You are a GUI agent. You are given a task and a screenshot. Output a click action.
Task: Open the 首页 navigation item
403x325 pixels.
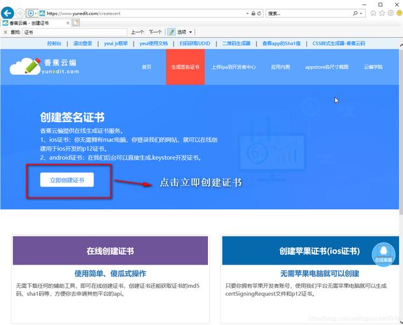coord(146,67)
